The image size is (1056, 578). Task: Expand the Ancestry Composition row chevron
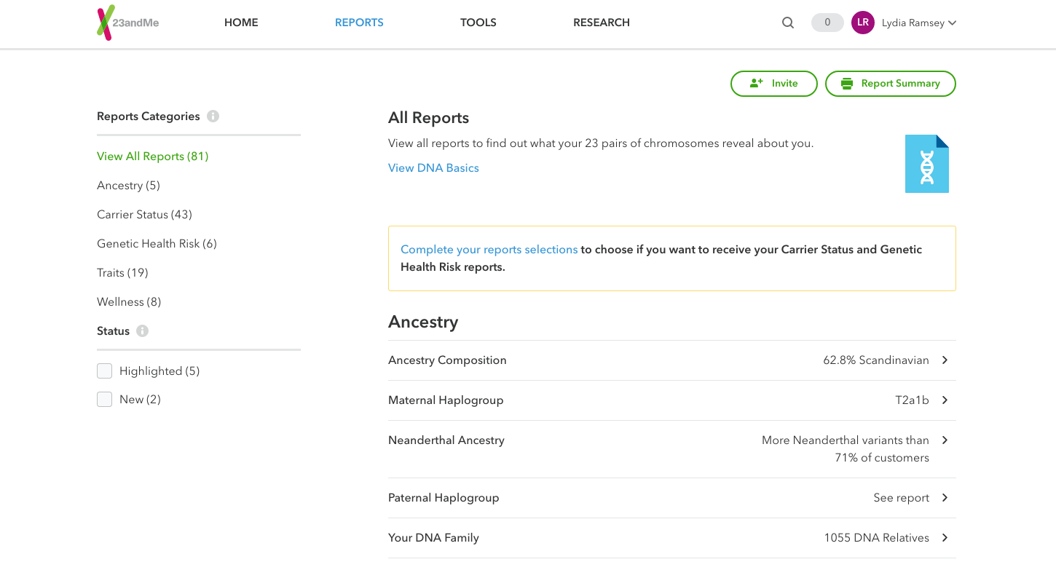(945, 360)
